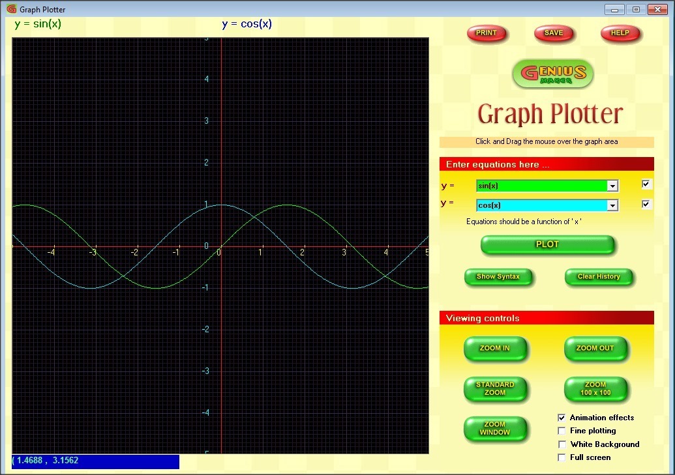Minimize the Graph Plotter window

coord(615,9)
